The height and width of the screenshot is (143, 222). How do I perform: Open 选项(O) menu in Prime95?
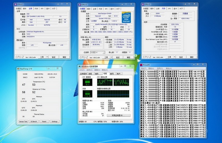tap(160, 69)
